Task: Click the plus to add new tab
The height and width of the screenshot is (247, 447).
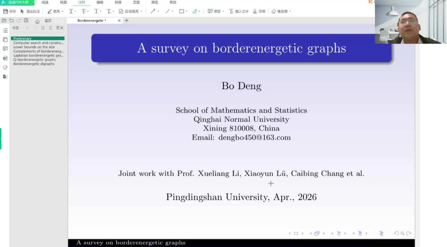Action: 127,21
